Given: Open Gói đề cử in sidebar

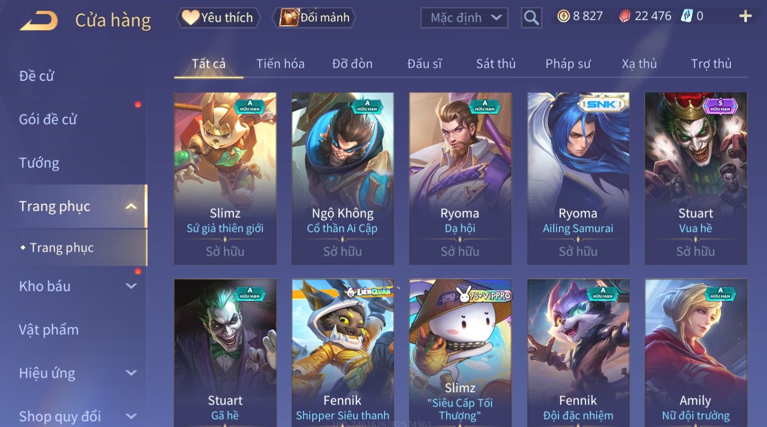Looking at the screenshot, I should click(48, 119).
